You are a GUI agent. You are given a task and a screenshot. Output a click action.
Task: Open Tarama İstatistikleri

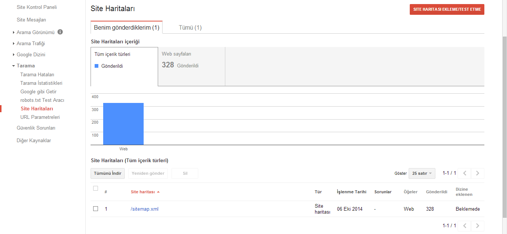point(41,83)
